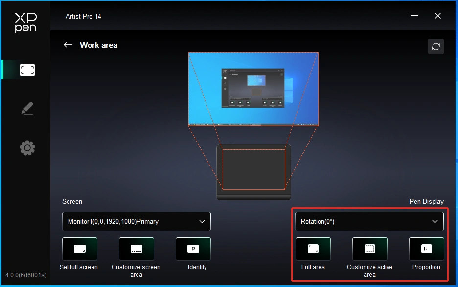This screenshot has width=458, height=287.
Task: Click the XPPen logo
Action: (x=26, y=23)
